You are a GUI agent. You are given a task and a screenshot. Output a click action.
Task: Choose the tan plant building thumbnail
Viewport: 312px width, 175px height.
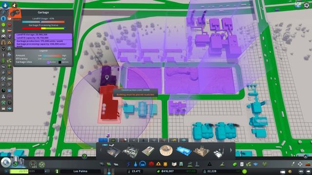[x=201, y=151]
